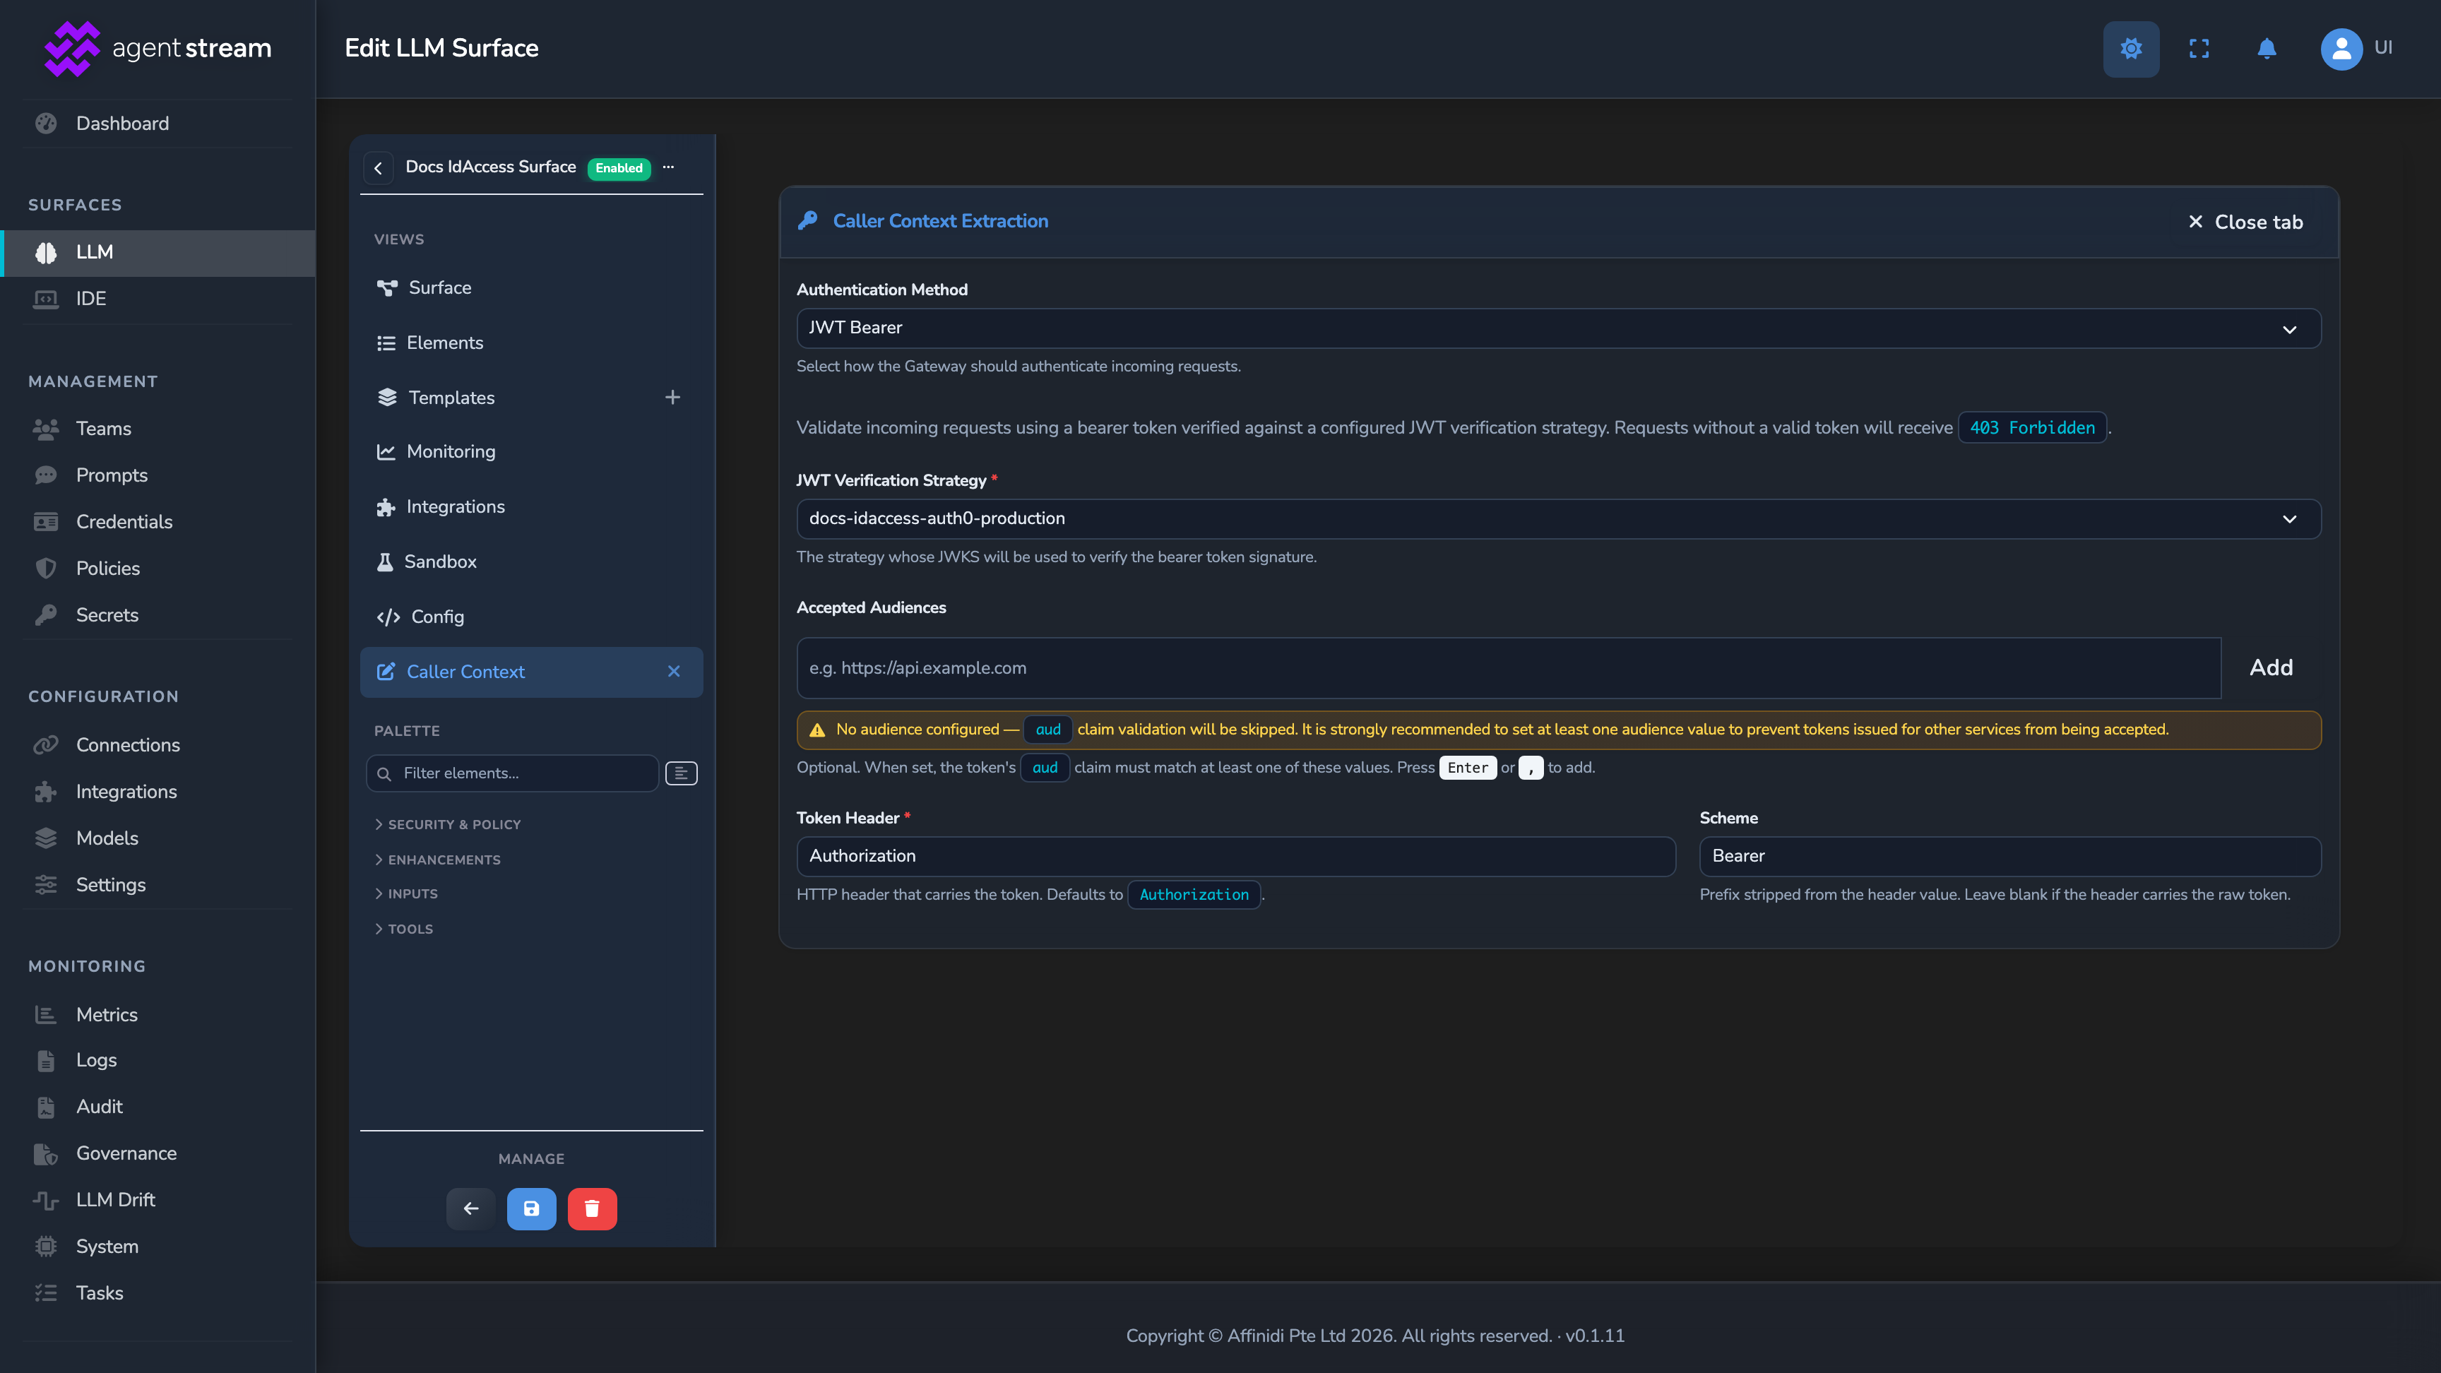Image resolution: width=2441 pixels, height=1373 pixels.
Task: Go to the Prompts page
Action: 158,475
